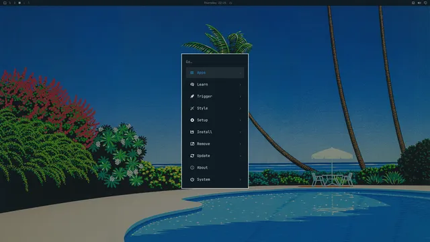Select the active workspace indicator
430x242 pixels.
tap(19, 3)
